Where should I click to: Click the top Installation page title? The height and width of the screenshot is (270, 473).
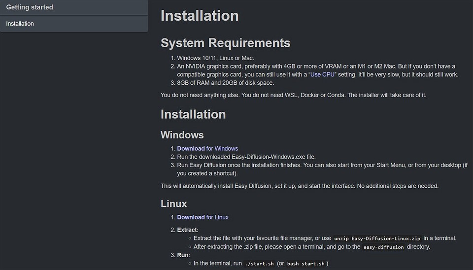pyautogui.click(x=200, y=15)
